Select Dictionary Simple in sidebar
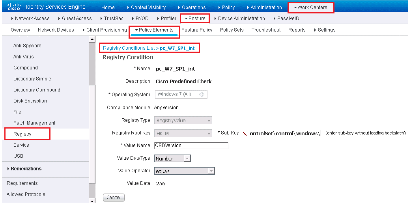 32,78
